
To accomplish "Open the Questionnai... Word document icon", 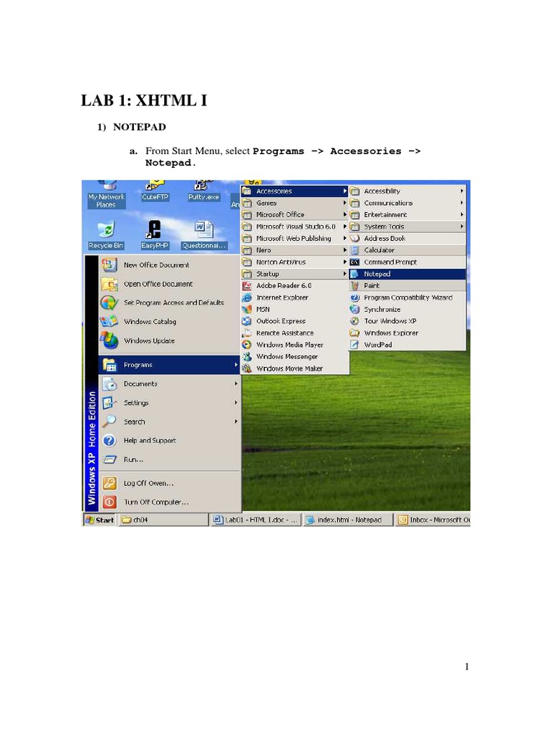I will [x=204, y=235].
